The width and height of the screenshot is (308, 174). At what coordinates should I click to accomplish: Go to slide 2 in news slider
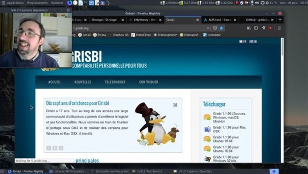pos(55,148)
